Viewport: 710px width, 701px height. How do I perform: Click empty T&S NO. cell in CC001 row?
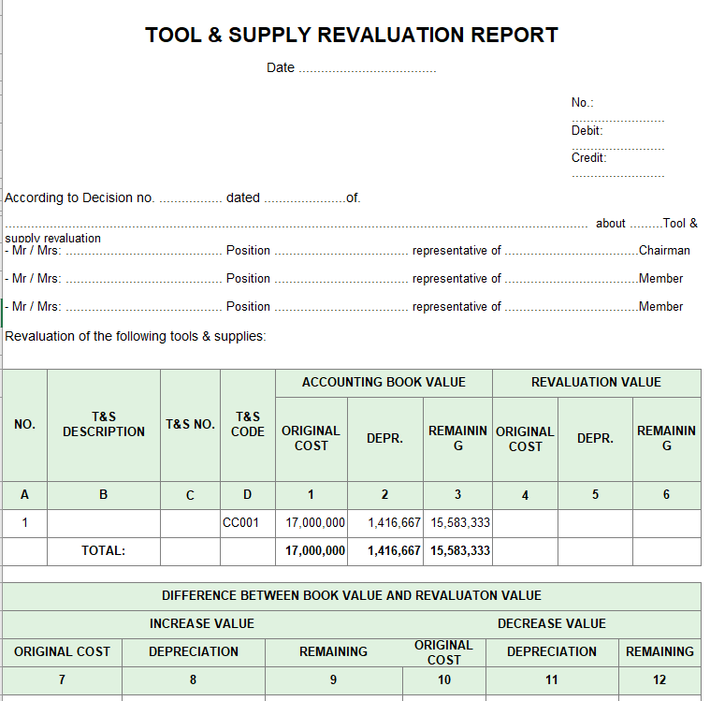coord(190,523)
